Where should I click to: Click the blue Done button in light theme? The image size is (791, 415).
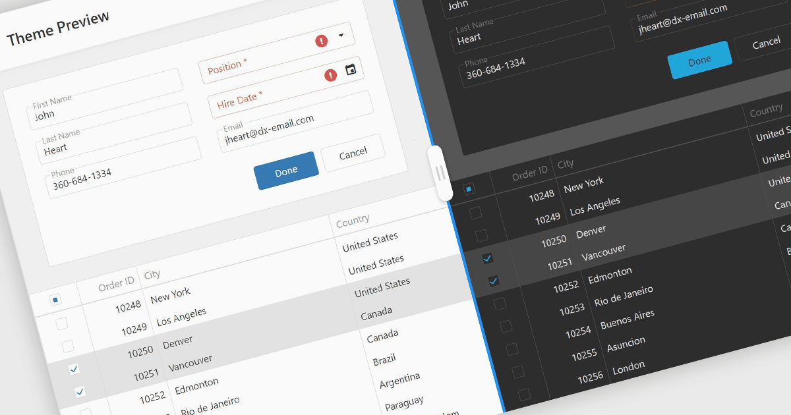tap(286, 171)
